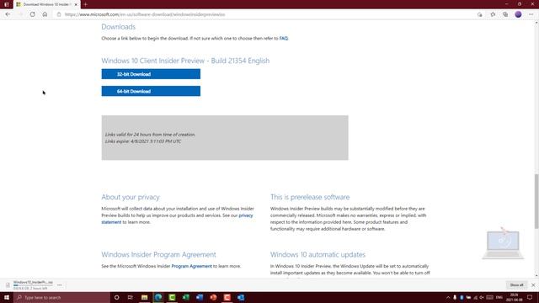This screenshot has width=539, height=303.
Task: Open Excel from taskbar
Action: click(185, 297)
